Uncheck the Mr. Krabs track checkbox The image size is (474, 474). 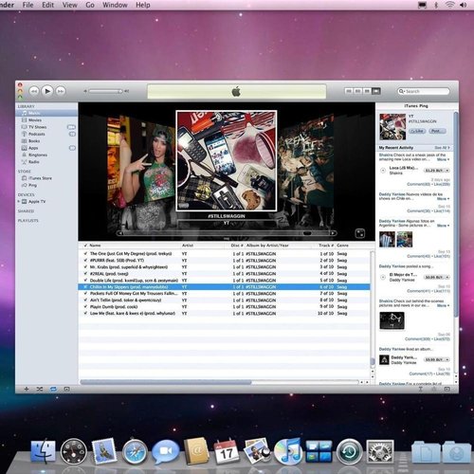pos(85,267)
